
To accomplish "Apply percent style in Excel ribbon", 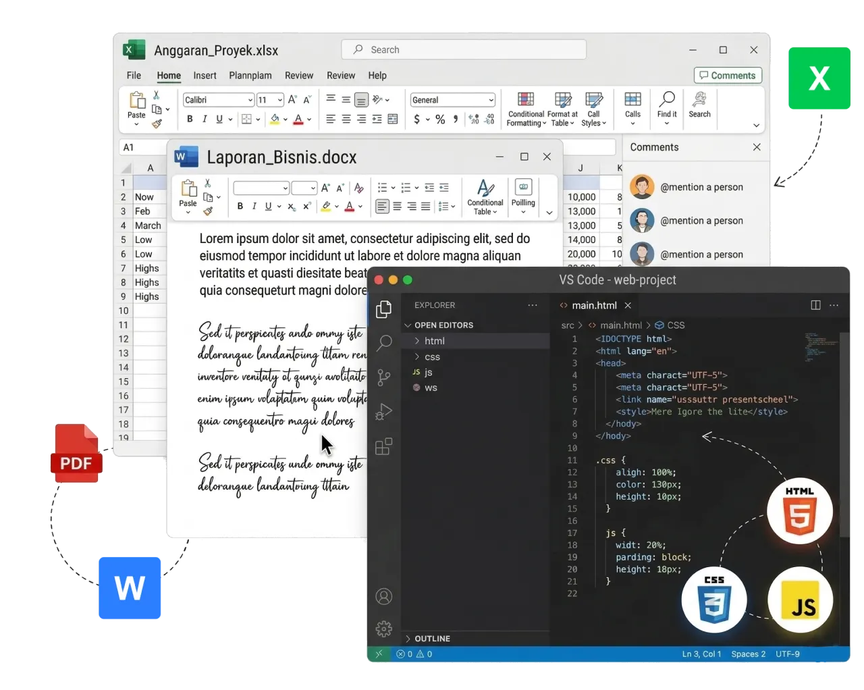I will [440, 120].
